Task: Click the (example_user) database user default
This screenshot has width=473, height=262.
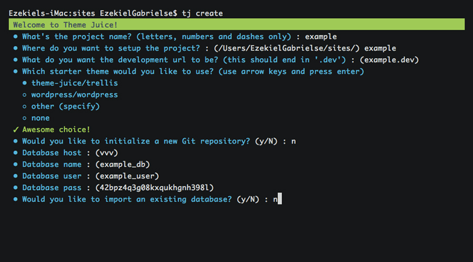Action: (x=127, y=176)
